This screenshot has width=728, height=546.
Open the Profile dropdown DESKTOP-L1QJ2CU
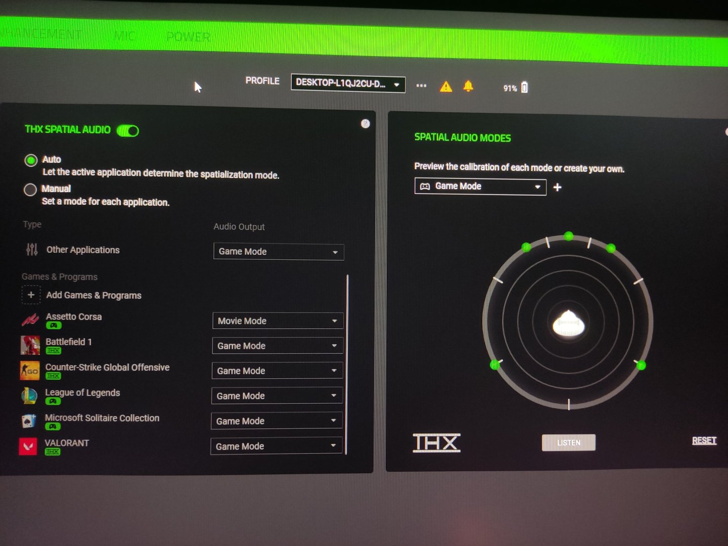point(348,83)
